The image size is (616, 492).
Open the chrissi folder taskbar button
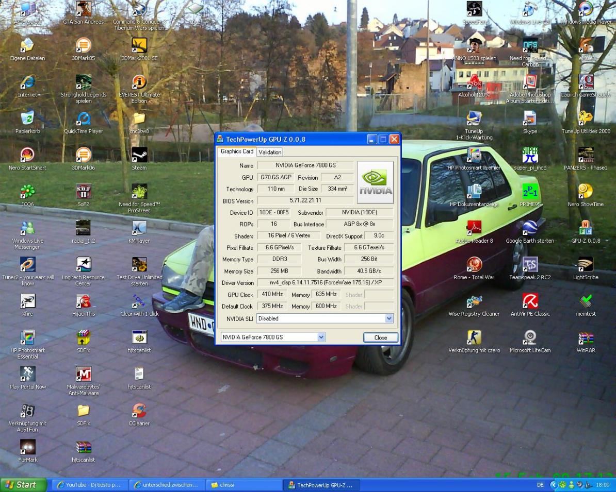[x=244, y=485]
